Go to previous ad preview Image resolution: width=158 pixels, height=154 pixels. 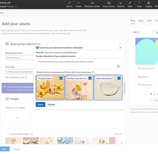coord(146,94)
